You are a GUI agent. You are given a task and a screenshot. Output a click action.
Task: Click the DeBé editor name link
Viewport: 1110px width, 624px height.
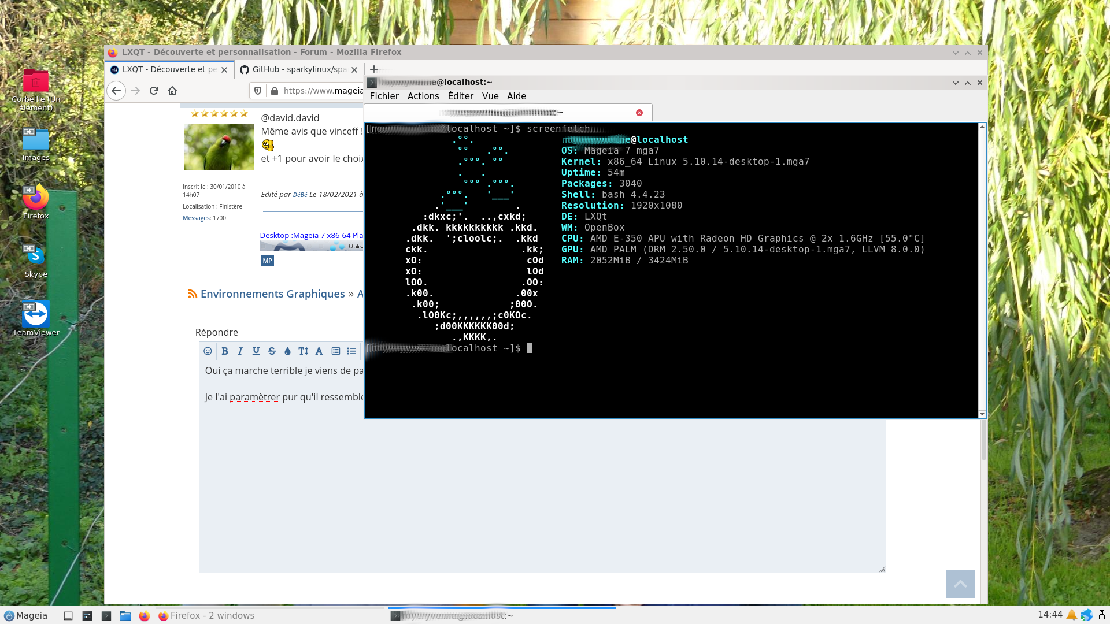[x=300, y=195]
